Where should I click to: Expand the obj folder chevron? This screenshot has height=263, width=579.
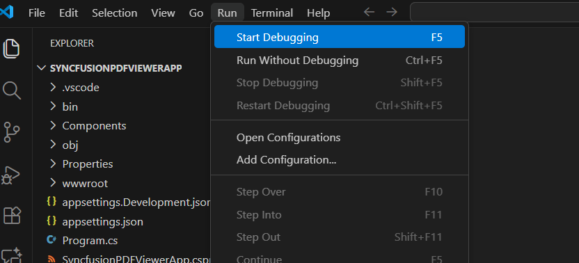click(x=53, y=145)
